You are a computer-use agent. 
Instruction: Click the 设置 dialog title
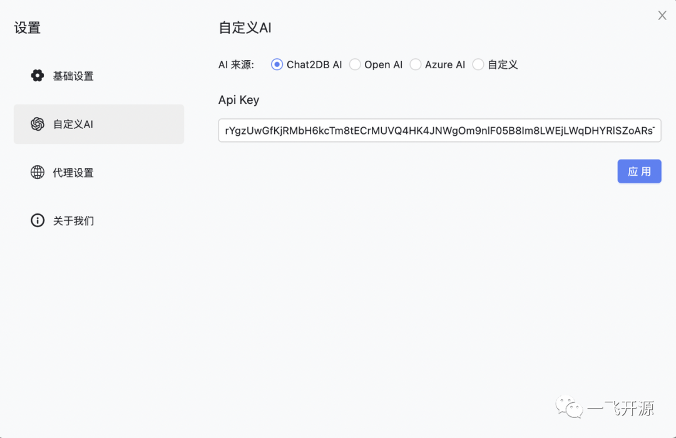click(27, 28)
